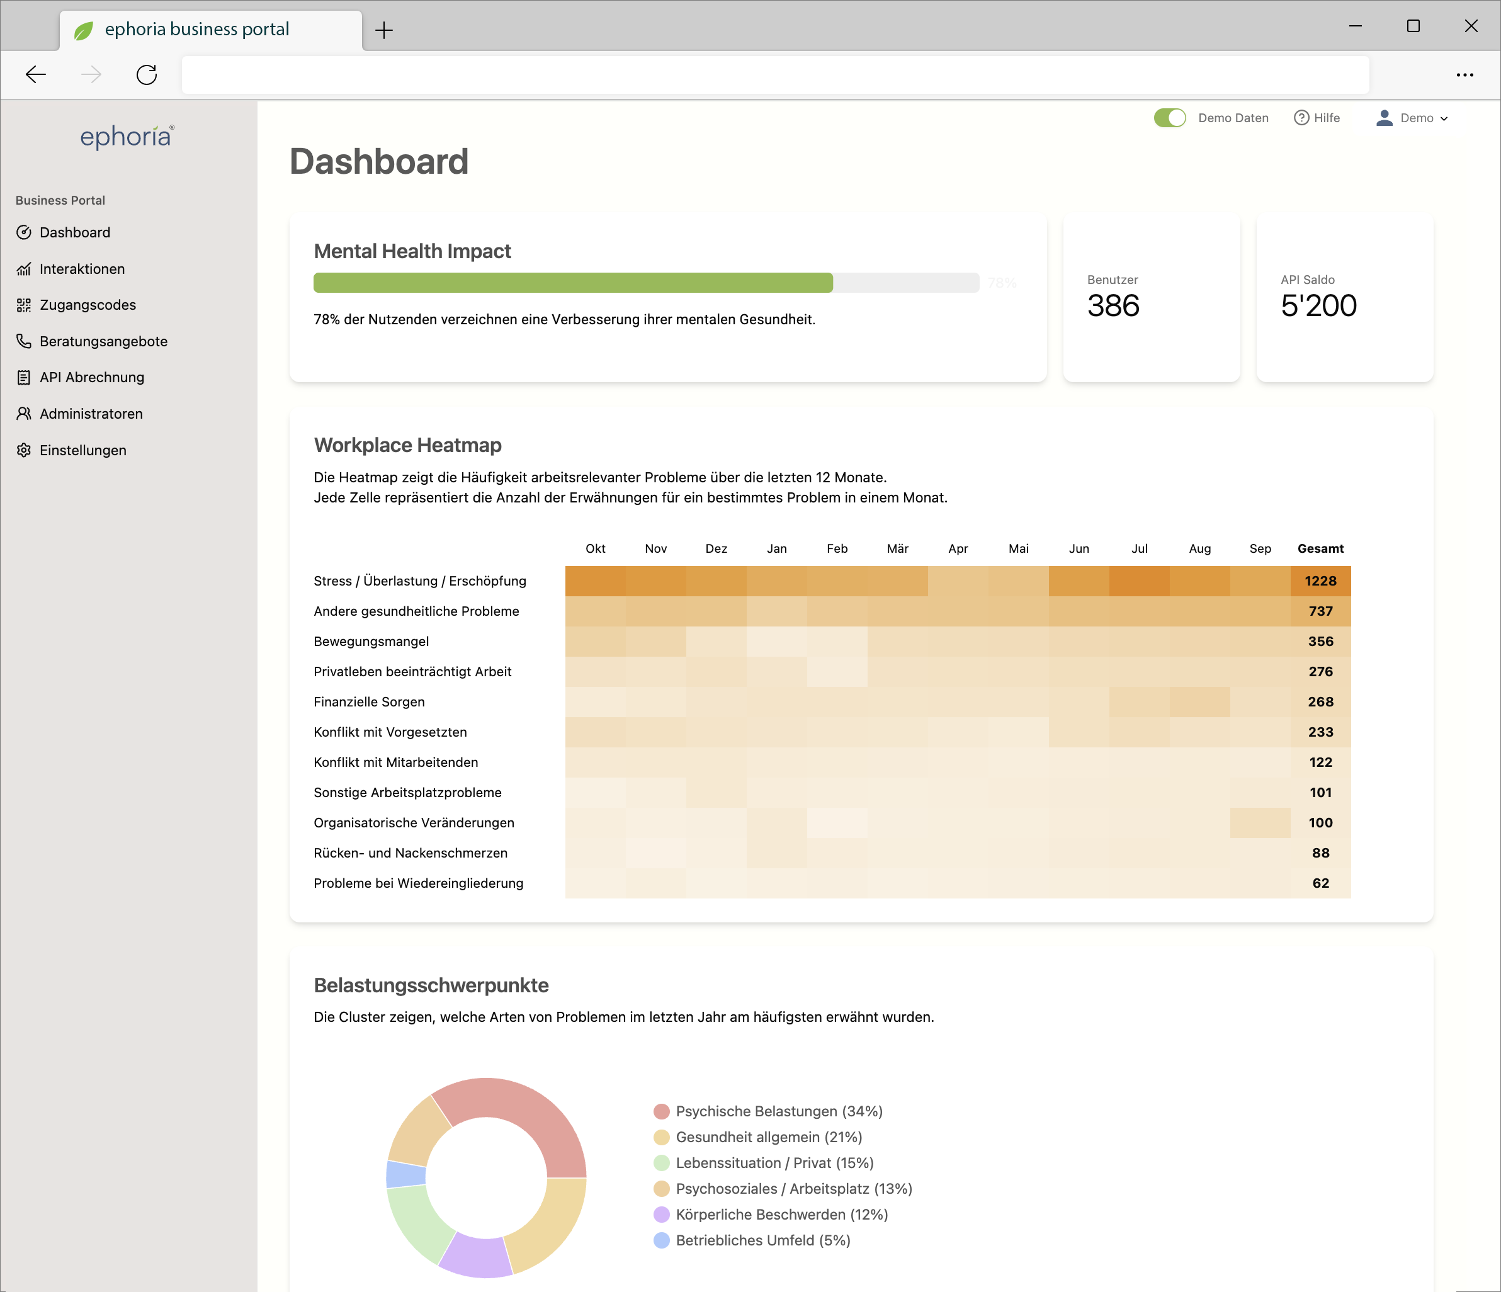
Task: Click the Stress row Gesamt value 1228
Action: tap(1320, 581)
